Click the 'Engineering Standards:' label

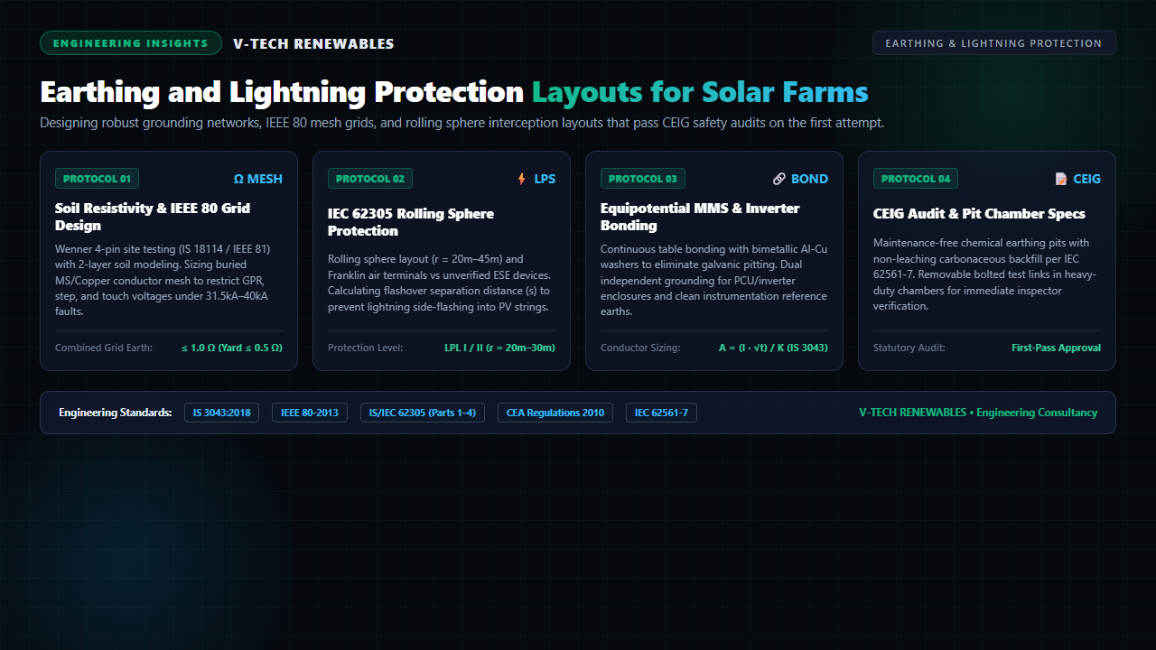coord(116,413)
